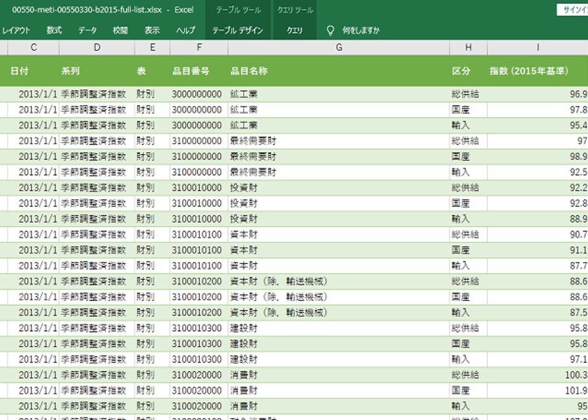The image size is (588, 420).
Task: Select the 表示 tab
Action: pos(152,31)
